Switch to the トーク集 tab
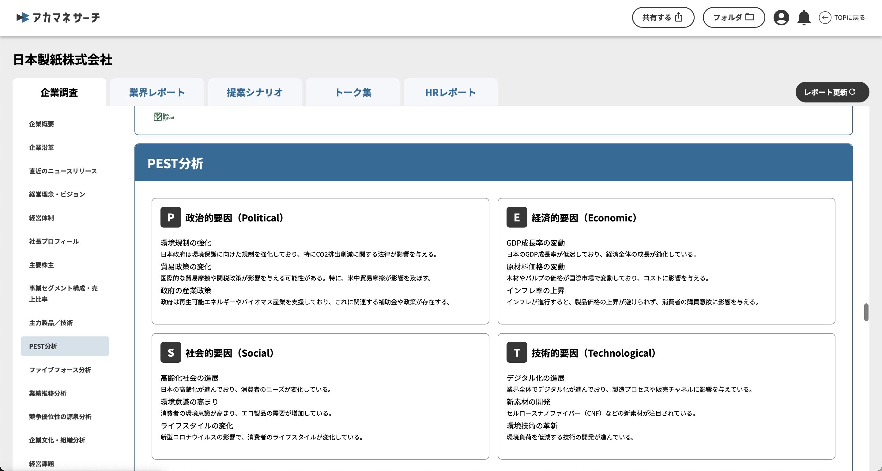This screenshot has width=882, height=471. click(x=353, y=92)
